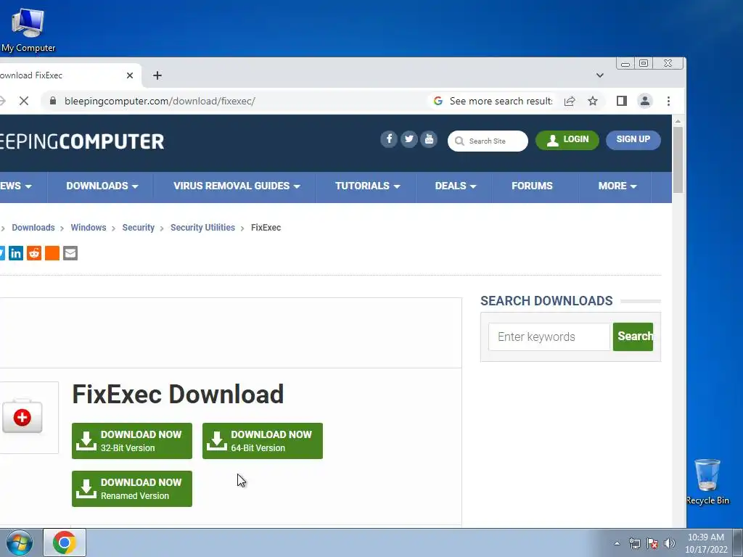Expand Virus Removal Guides menu

point(237,186)
